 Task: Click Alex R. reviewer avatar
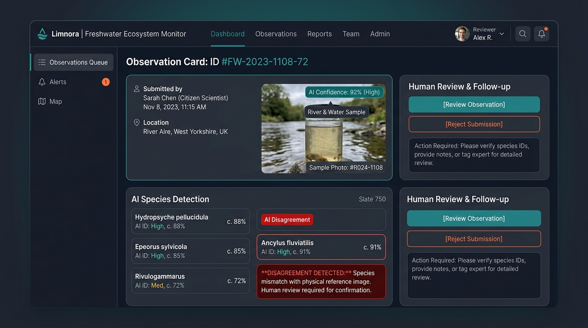tap(462, 34)
